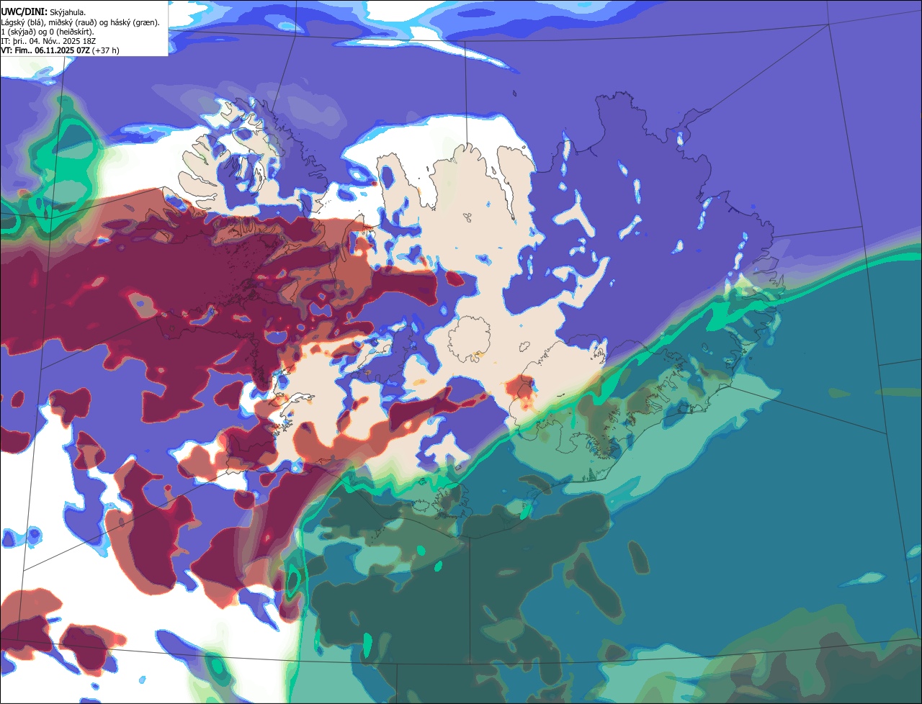Screen dimensions: 922x704
Task: Click the "1 (skýjað) og 0 (heiðskírt)." line
Action: point(48,32)
